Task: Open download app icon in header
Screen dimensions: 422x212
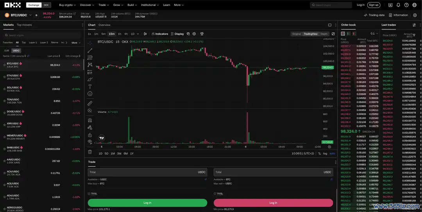Action: tap(390, 5)
